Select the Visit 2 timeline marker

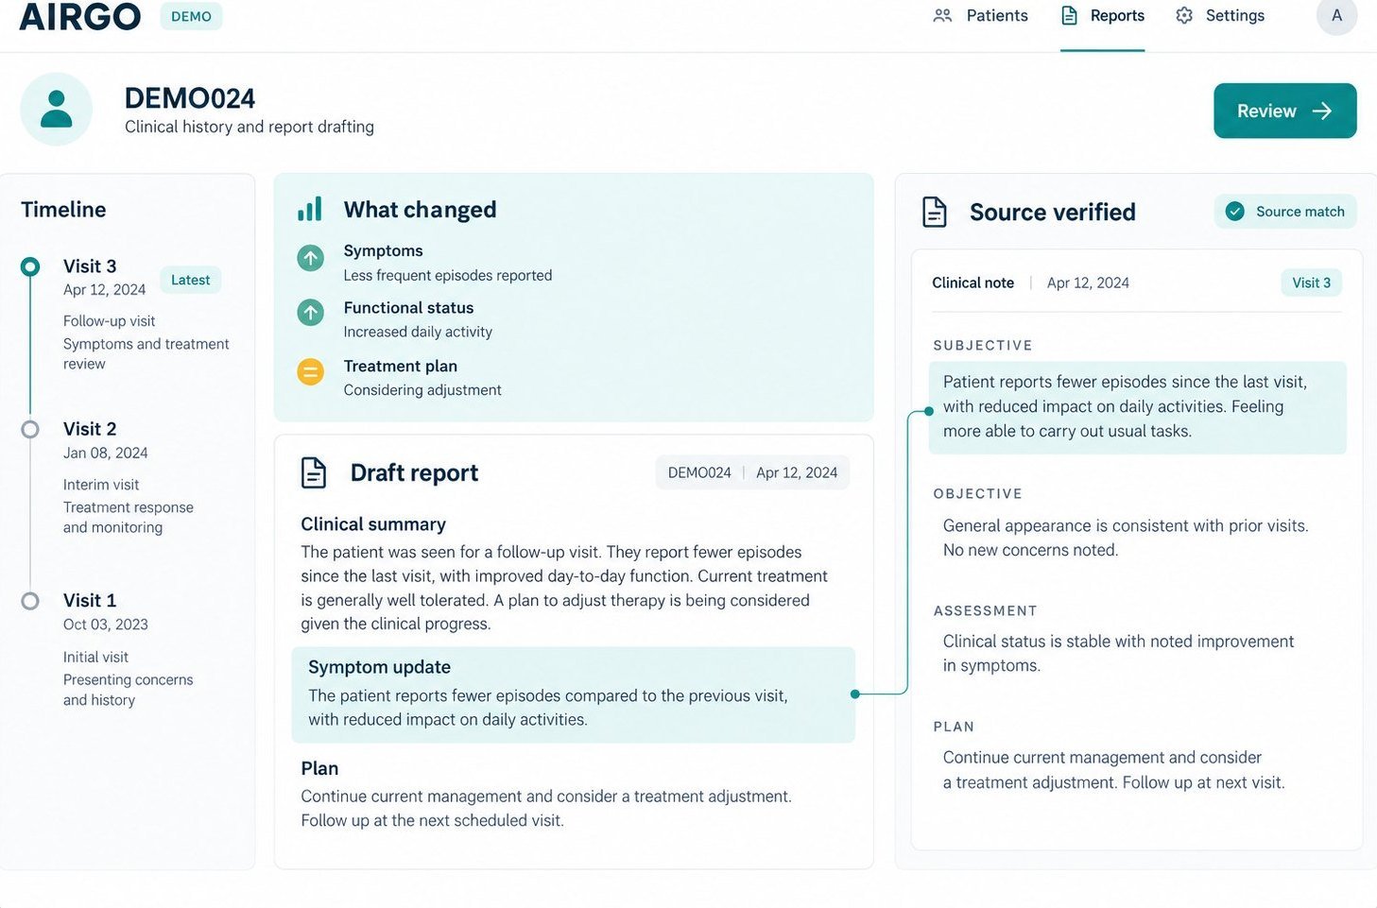(30, 429)
